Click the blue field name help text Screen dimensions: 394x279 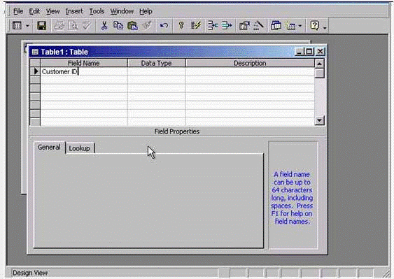click(292, 198)
